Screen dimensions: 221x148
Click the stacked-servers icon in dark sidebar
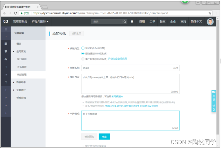coord(6,44)
